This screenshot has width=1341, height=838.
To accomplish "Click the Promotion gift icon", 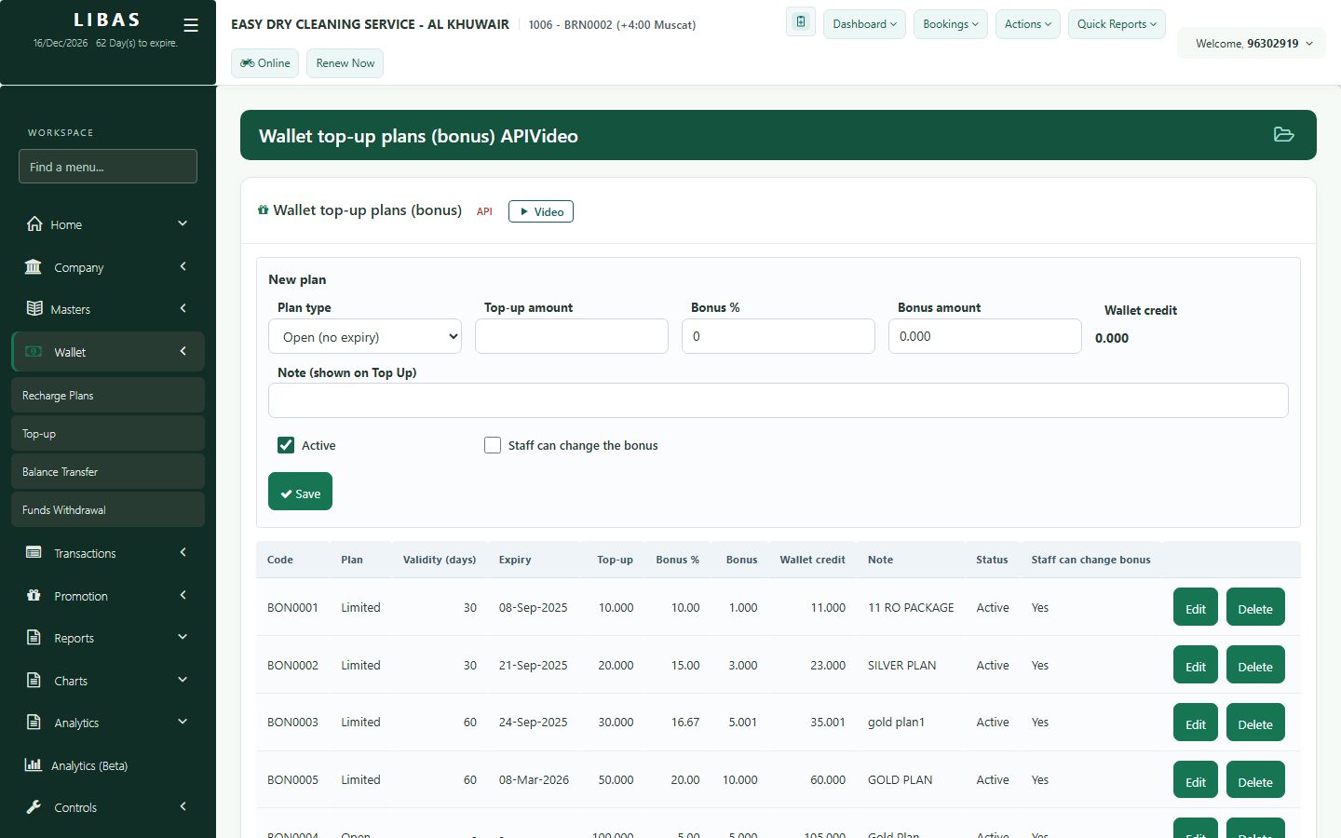I will coord(34,595).
